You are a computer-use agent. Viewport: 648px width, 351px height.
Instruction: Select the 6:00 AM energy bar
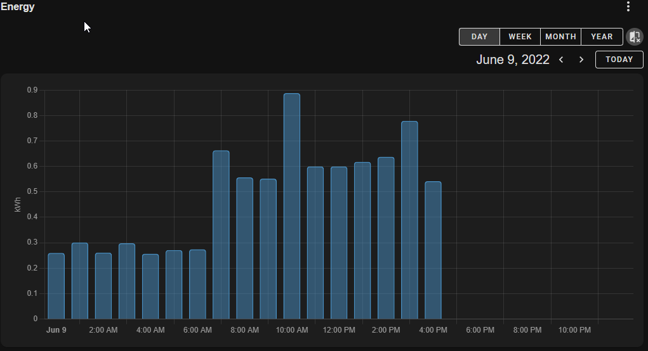pyautogui.click(x=197, y=284)
